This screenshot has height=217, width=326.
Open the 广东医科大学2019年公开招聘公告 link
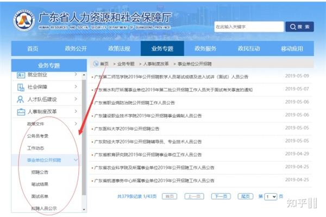[127, 129]
